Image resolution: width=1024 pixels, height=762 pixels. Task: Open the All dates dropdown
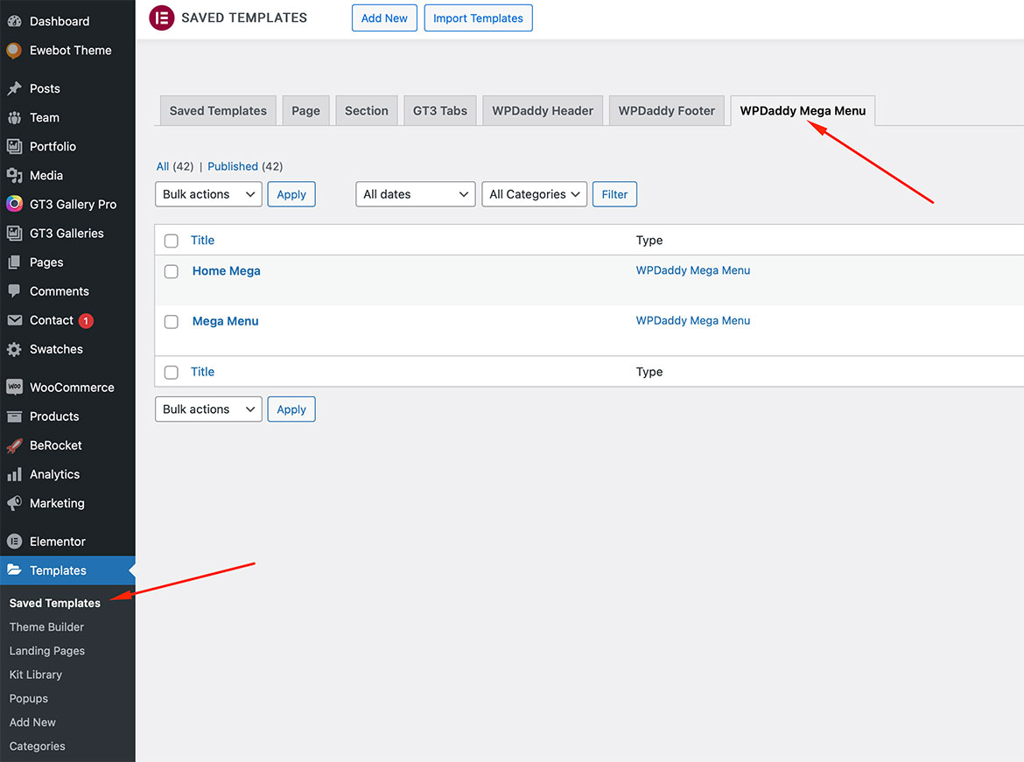pos(416,194)
